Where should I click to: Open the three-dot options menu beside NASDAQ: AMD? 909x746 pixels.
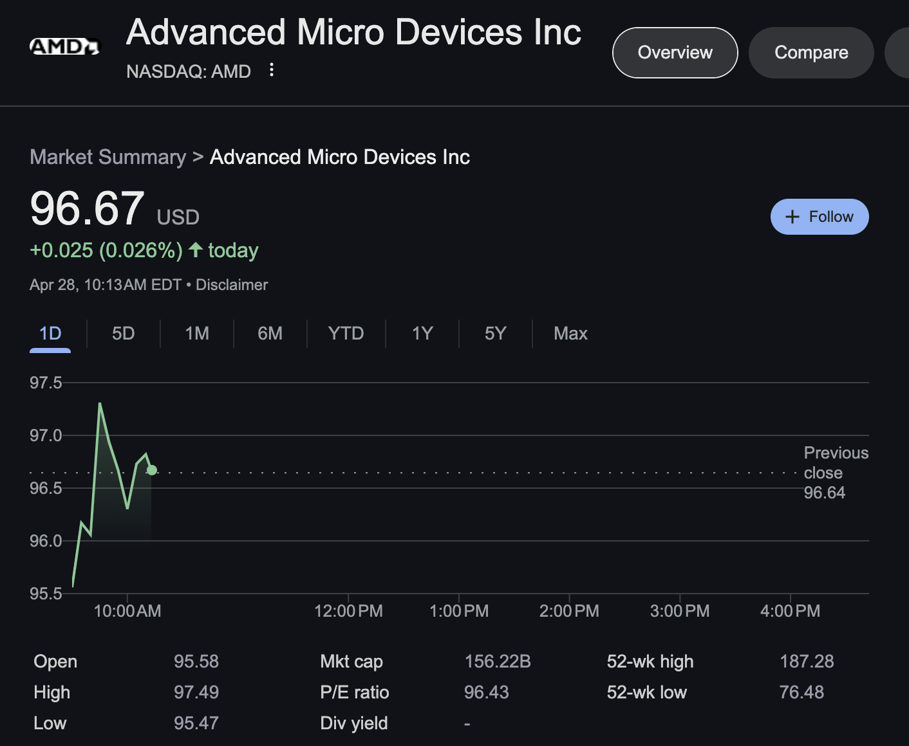tap(272, 69)
